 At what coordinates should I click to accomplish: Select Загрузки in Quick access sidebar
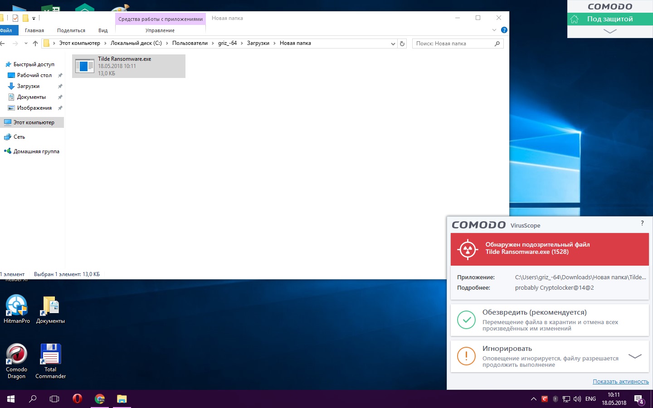click(28, 86)
